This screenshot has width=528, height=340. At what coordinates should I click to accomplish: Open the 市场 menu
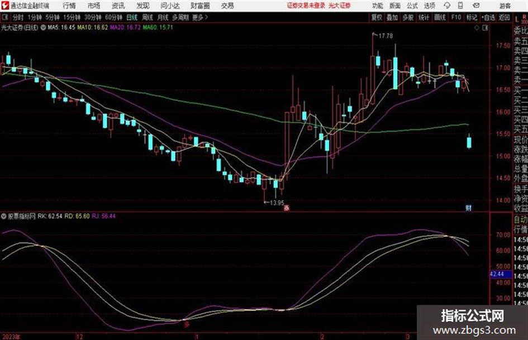94,6
